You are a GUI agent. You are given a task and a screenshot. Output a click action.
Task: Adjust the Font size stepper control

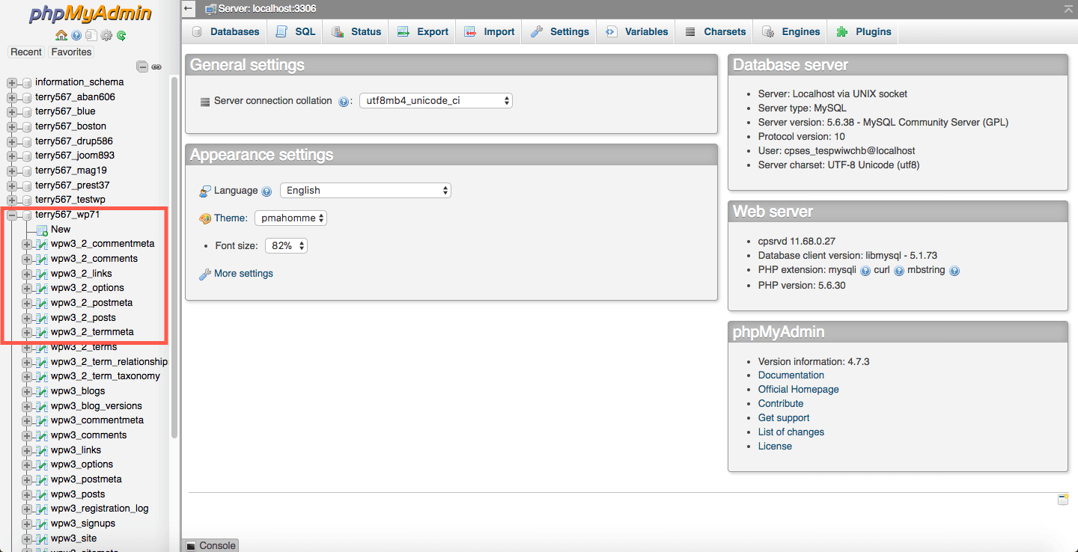[x=286, y=245]
